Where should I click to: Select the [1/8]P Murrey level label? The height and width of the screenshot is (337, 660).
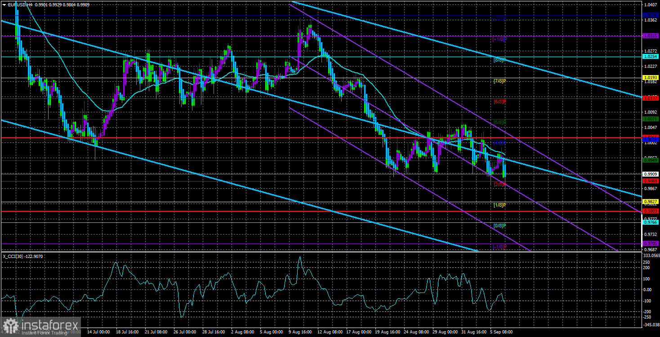pos(499,205)
